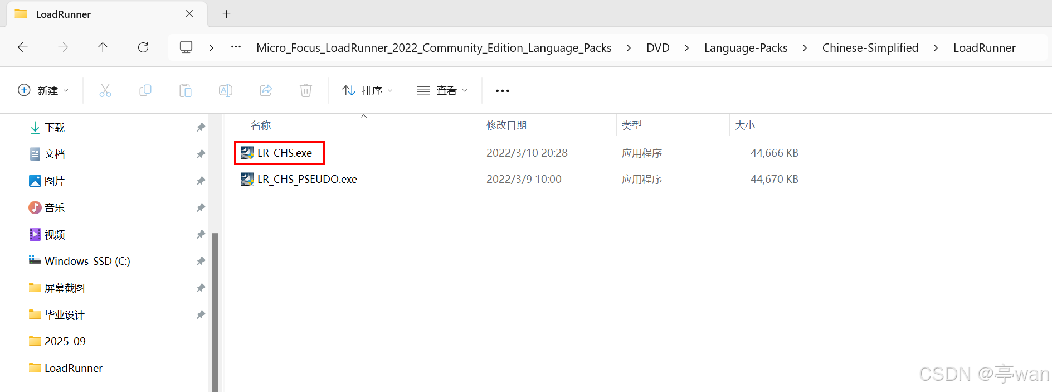The image size is (1052, 392).
Task: Open a new Explorer tab with plus
Action: 226,14
